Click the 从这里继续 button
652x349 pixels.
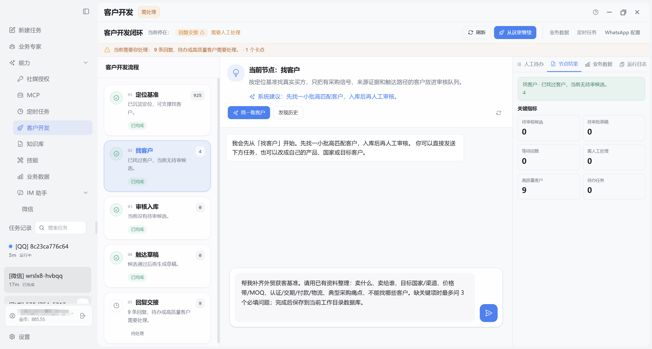pos(515,32)
